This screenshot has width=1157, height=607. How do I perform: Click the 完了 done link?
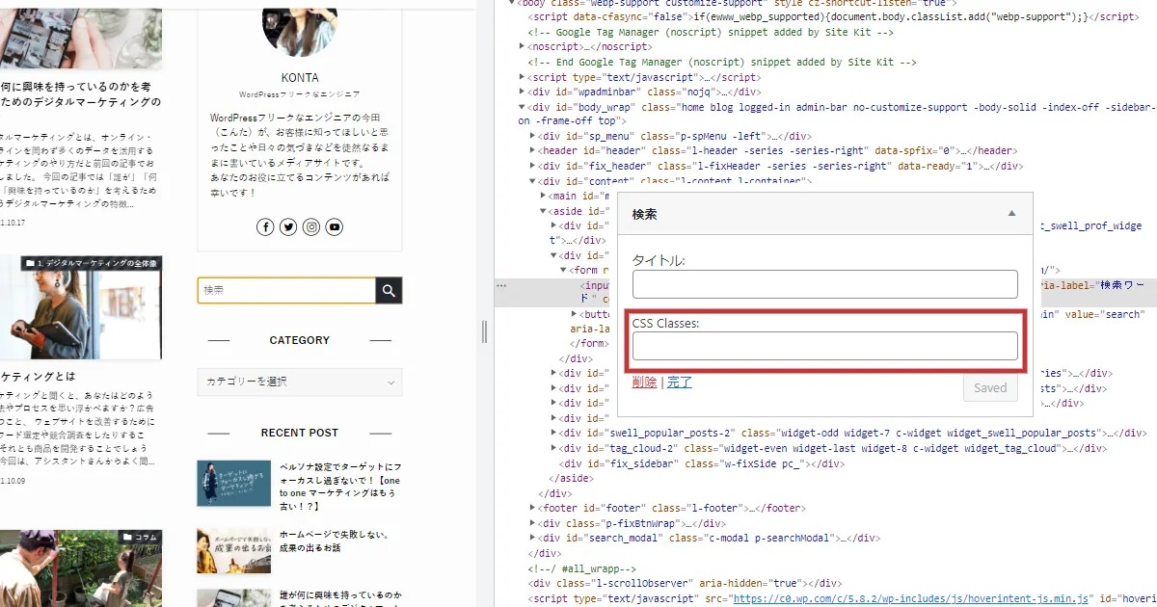pos(680,383)
